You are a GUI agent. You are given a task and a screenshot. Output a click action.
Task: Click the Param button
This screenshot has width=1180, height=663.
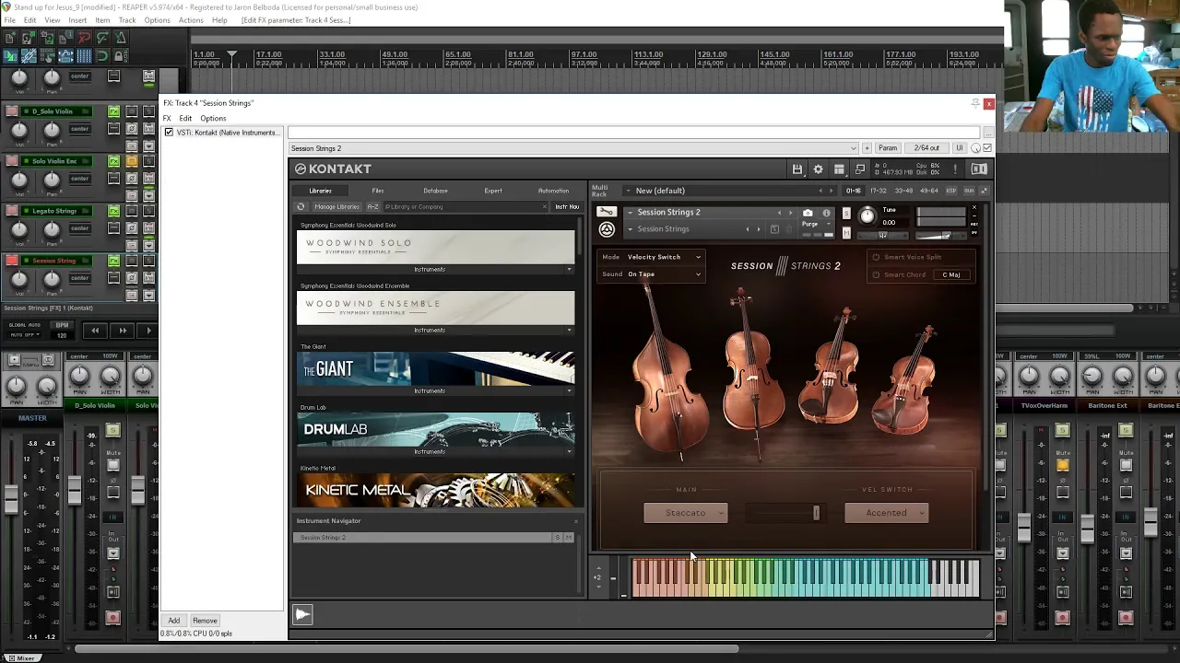888,148
